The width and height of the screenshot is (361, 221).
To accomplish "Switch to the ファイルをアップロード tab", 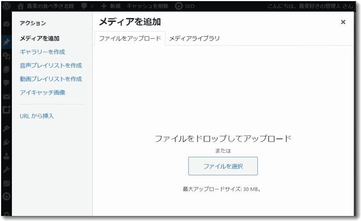I will click(x=130, y=38).
